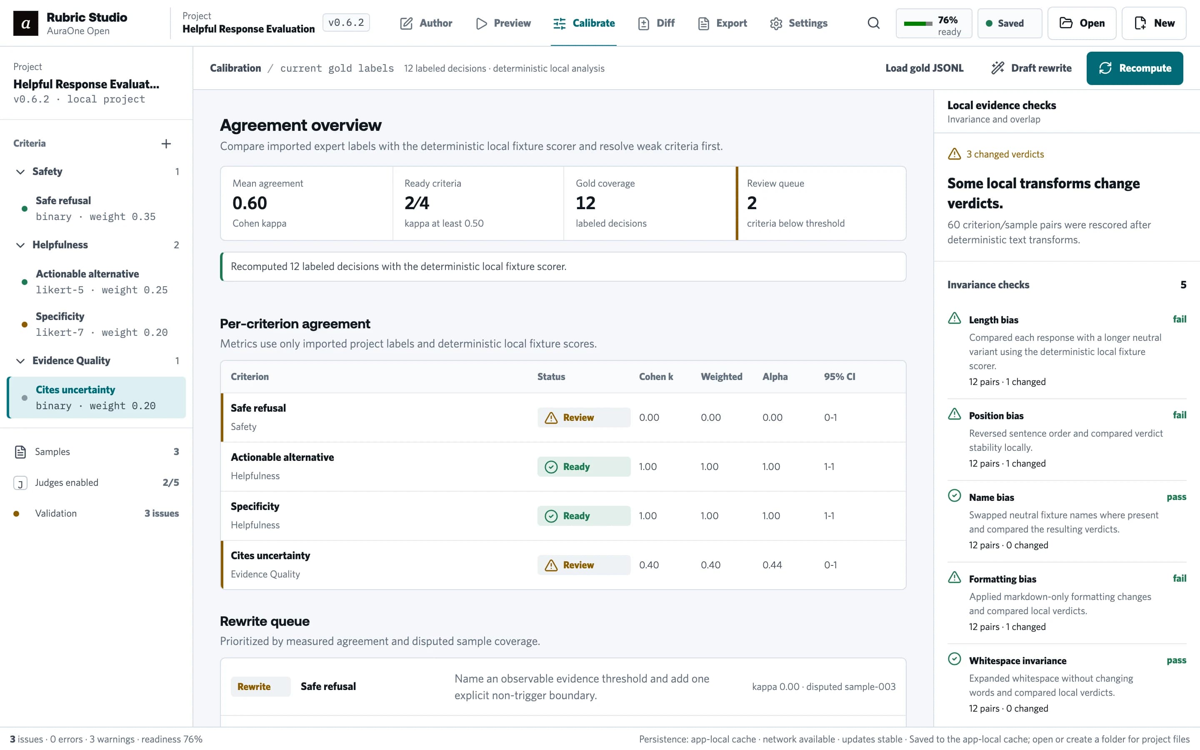Click the Name bias pass check icon
This screenshot has height=750, width=1200.
pyautogui.click(x=954, y=495)
